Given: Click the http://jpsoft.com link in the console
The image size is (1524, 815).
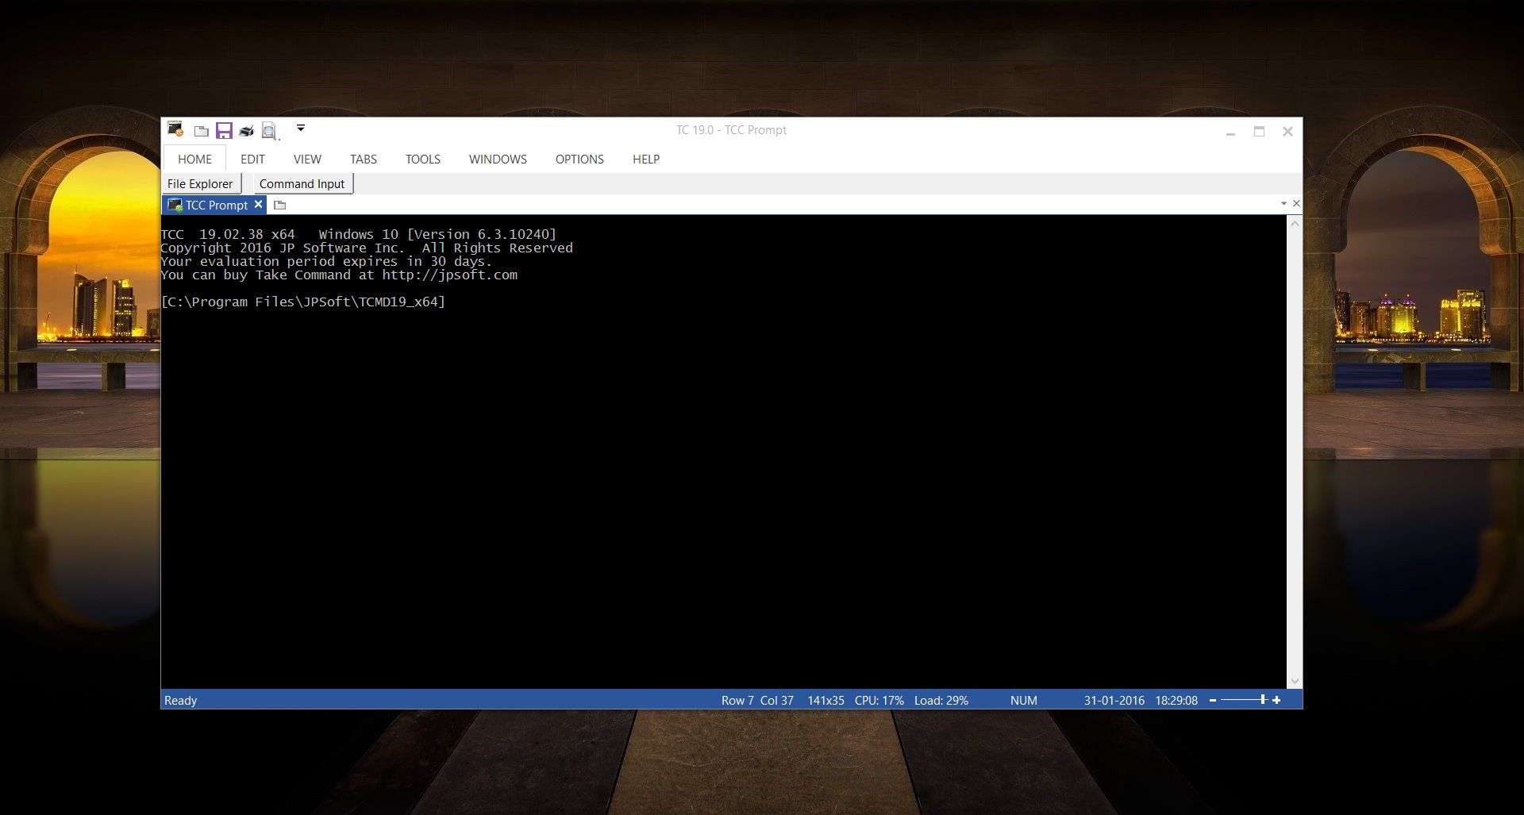Looking at the screenshot, I should (449, 275).
